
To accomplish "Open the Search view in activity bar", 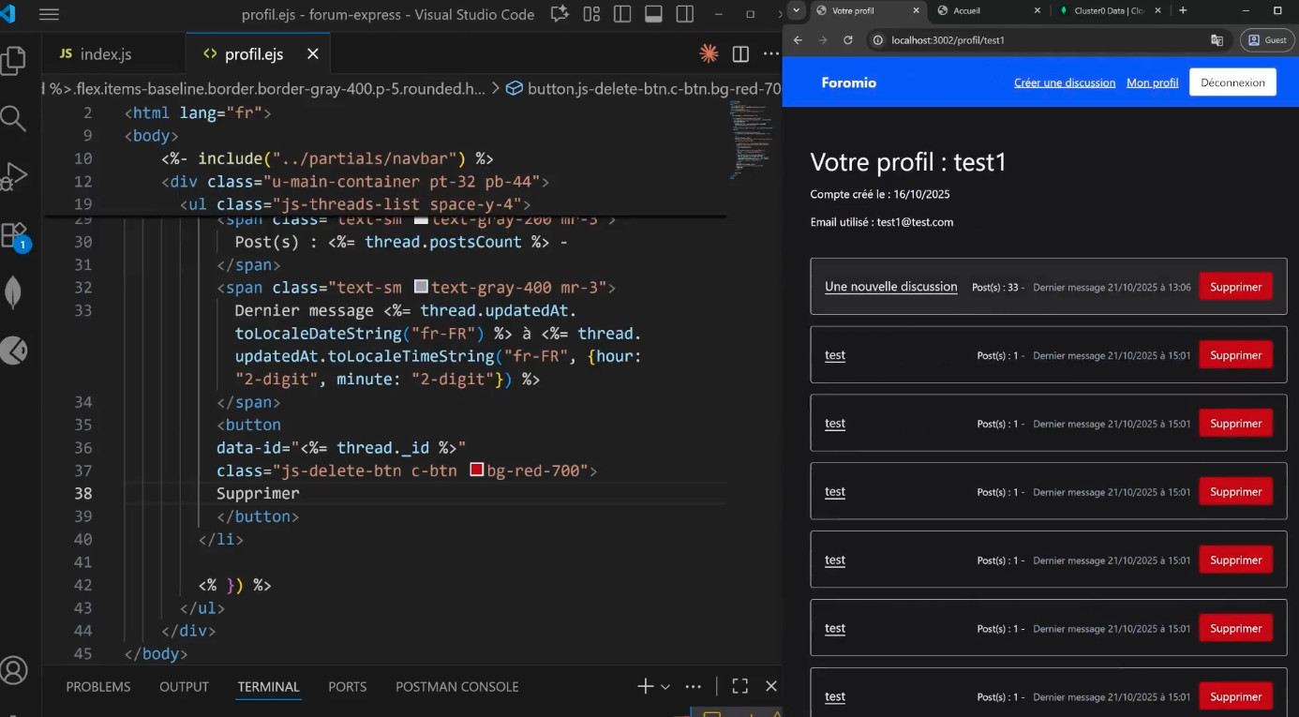I will pyautogui.click(x=14, y=118).
